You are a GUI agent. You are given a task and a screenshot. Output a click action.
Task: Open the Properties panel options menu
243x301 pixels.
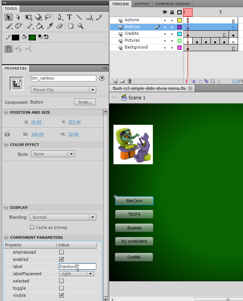pyautogui.click(x=105, y=68)
